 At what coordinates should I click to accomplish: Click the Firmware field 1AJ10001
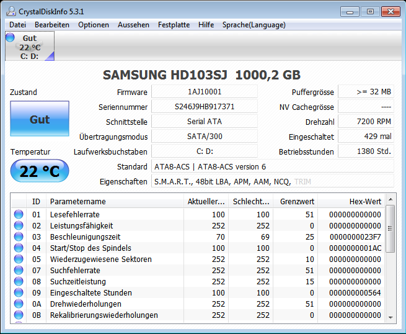click(205, 91)
